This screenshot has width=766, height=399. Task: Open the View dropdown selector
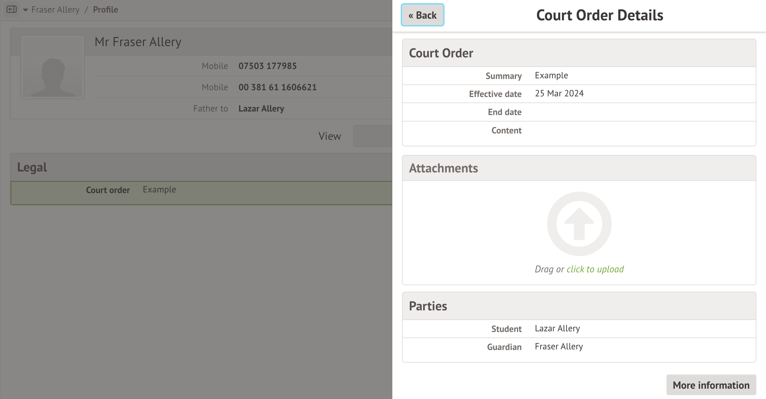coord(374,136)
